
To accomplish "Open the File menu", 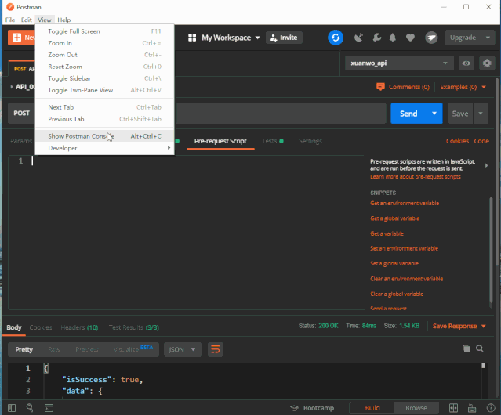I will coord(10,20).
